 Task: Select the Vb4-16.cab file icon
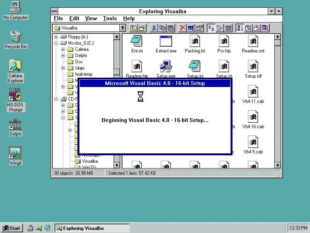tap(253, 120)
